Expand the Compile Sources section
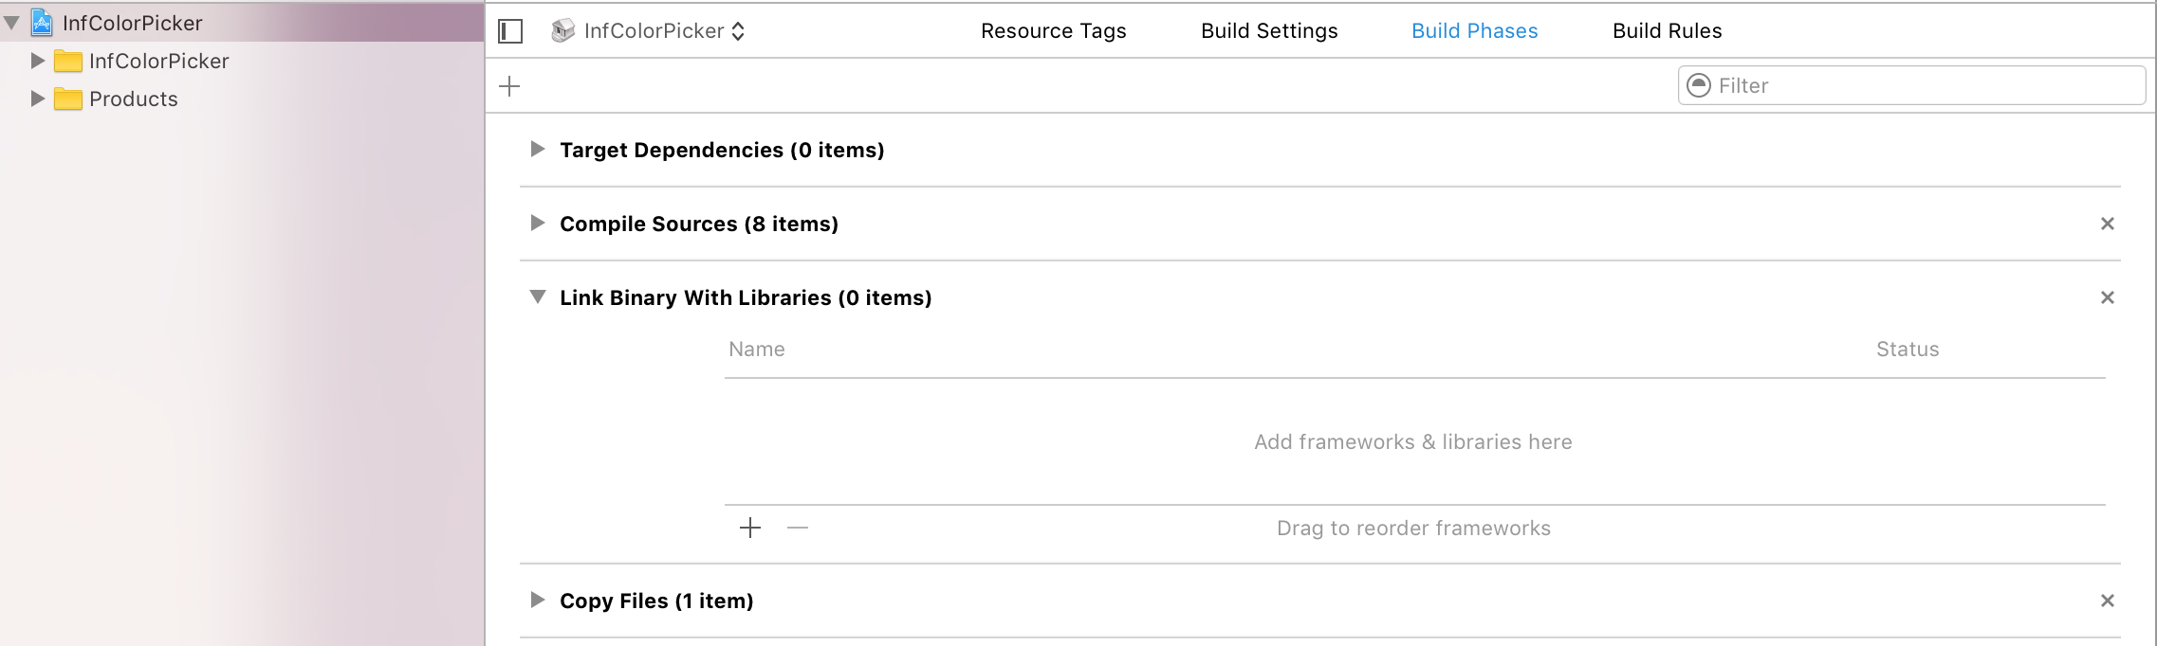 point(537,224)
